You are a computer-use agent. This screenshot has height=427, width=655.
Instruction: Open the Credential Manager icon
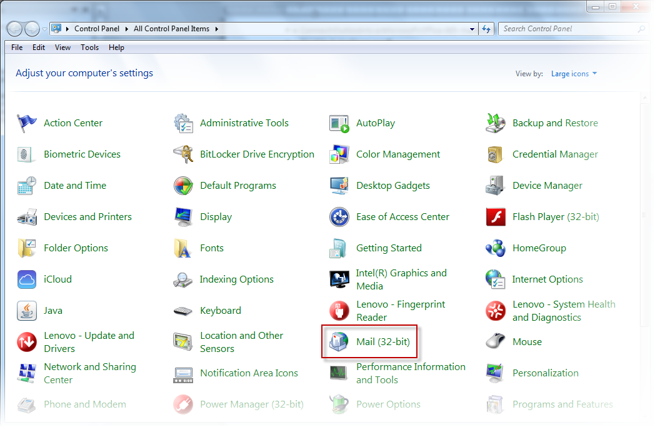pos(496,154)
